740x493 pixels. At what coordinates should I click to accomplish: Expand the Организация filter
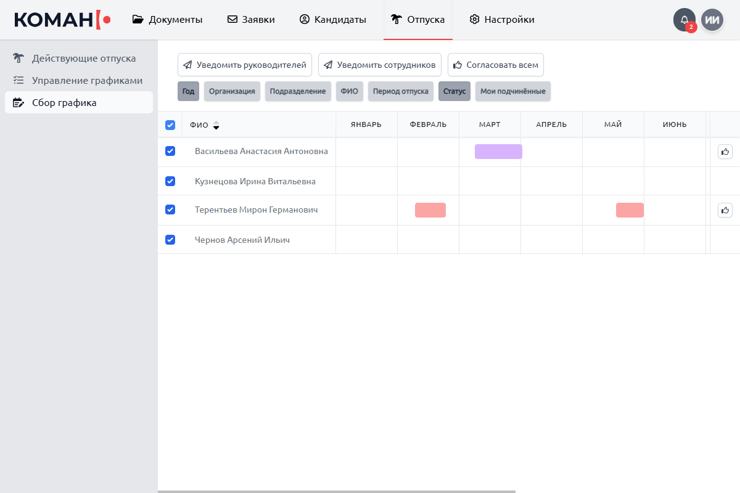[232, 91]
